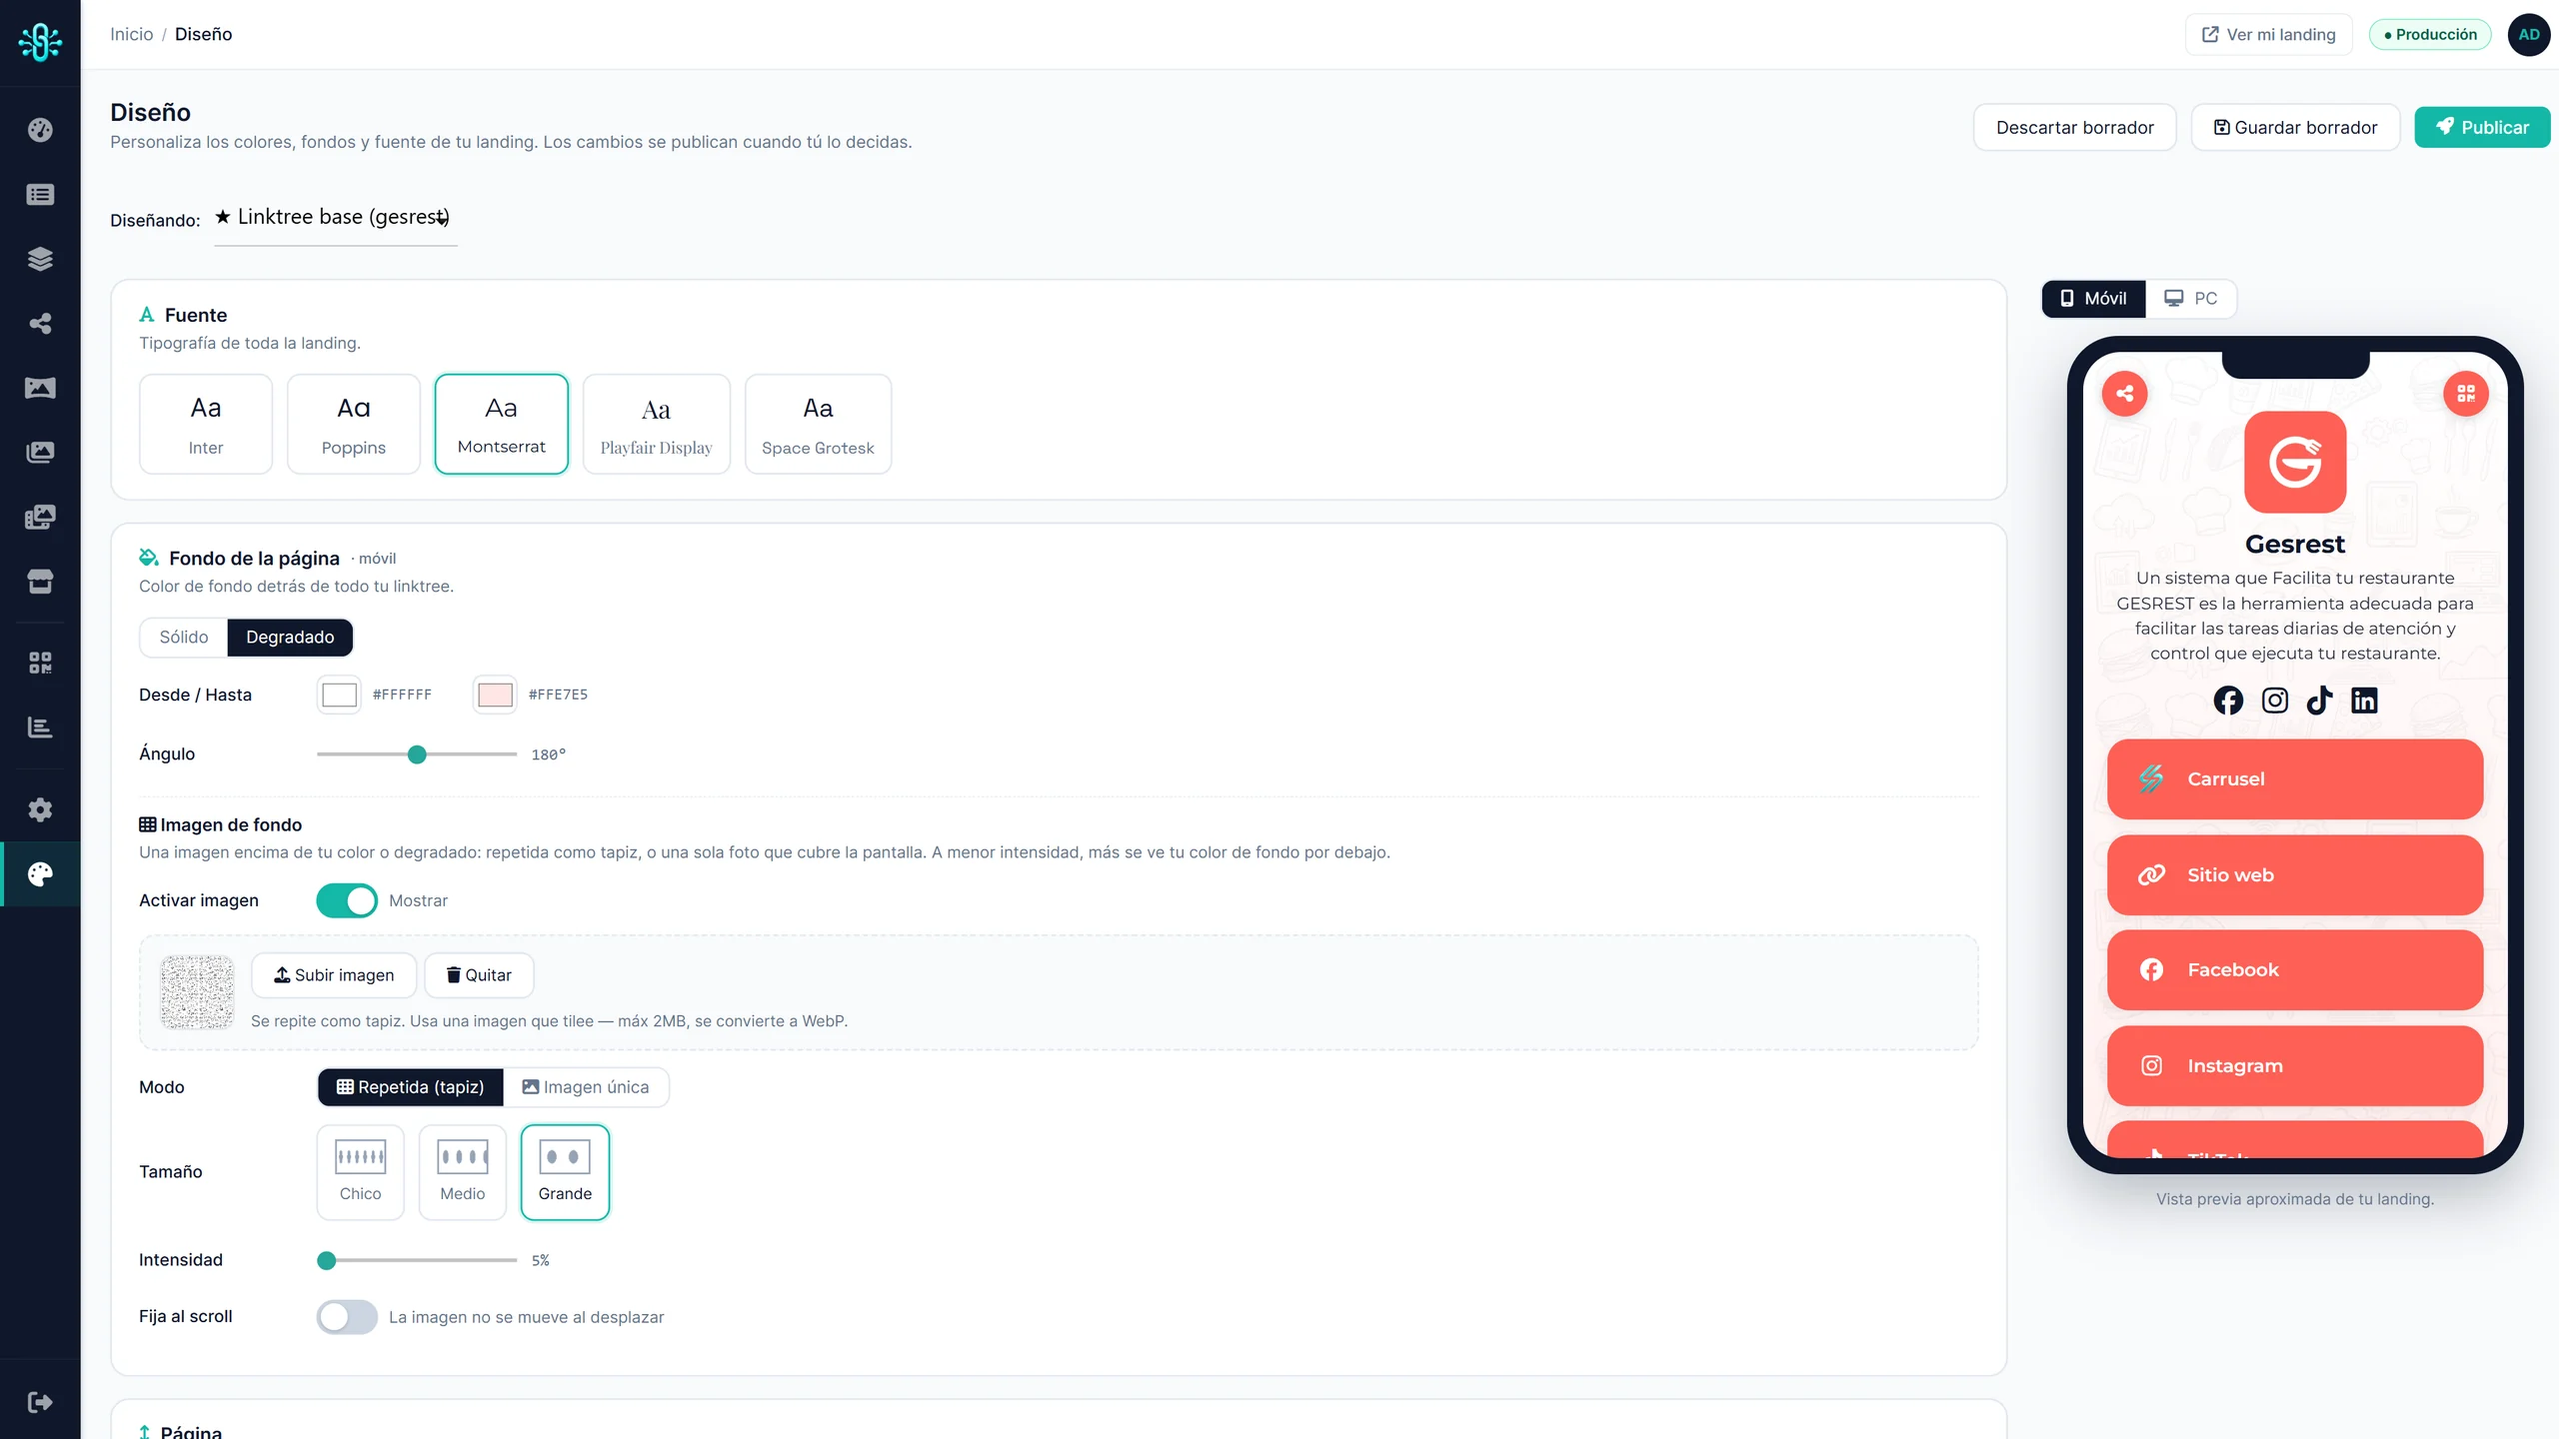Click the Publicar button
2559x1439 pixels.
pyautogui.click(x=2482, y=128)
